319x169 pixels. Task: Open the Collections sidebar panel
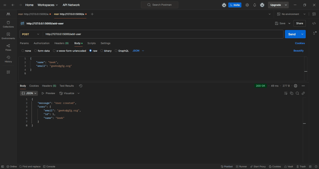pyautogui.click(x=8, y=24)
